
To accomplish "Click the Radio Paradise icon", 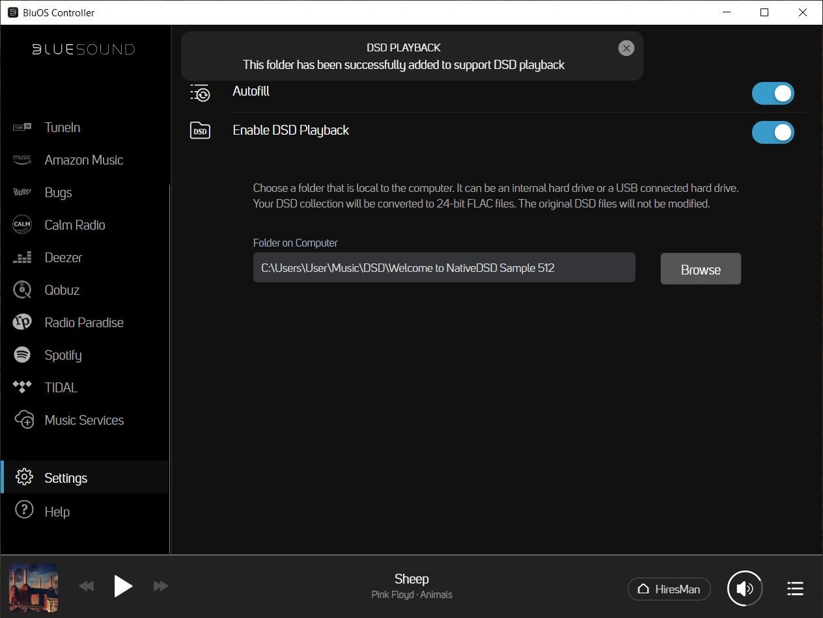I will click(22, 323).
